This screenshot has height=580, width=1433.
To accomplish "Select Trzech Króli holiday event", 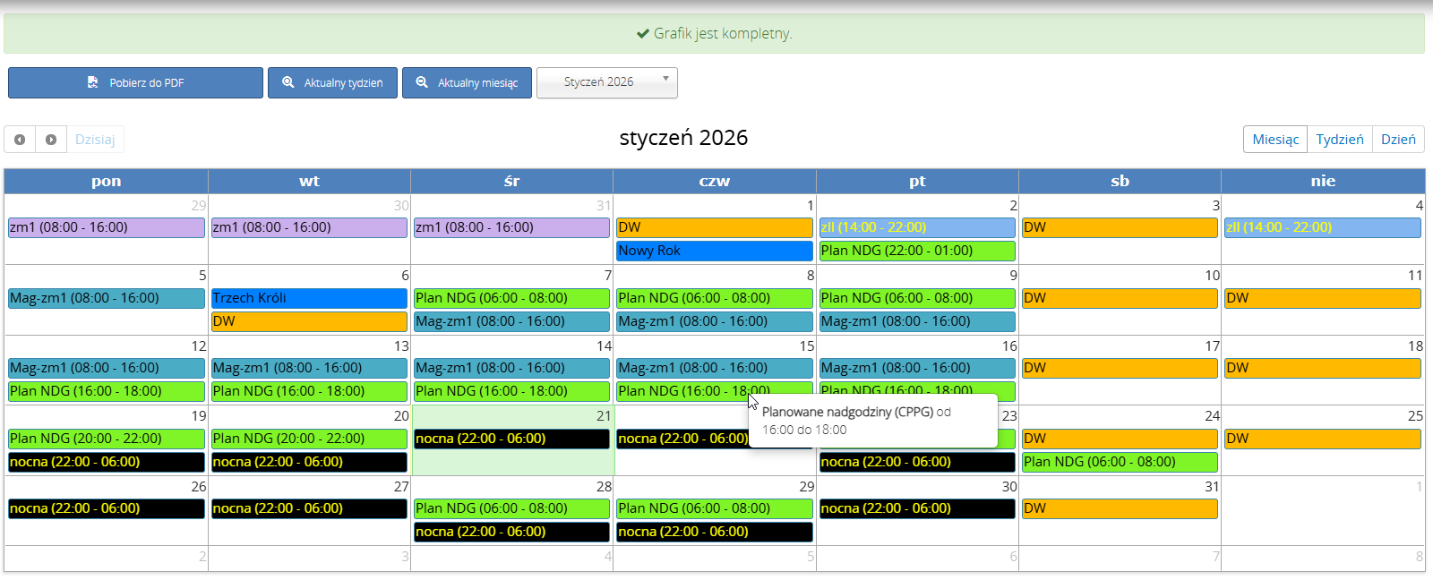I will coord(309,298).
